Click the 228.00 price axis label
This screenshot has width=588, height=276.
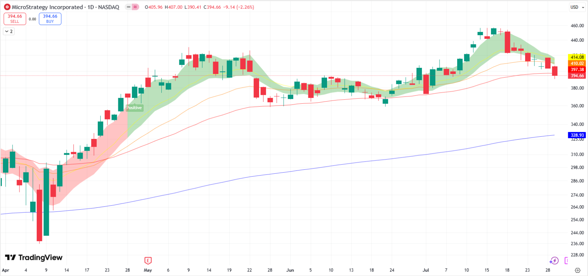(577, 255)
